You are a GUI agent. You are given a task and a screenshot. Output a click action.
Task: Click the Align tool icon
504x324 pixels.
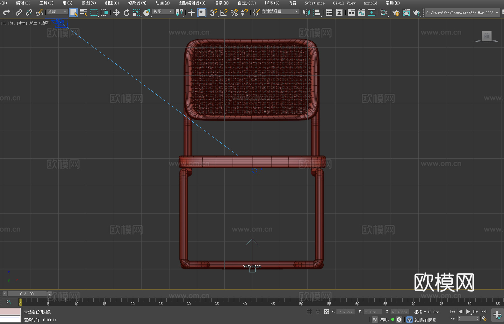317,12
